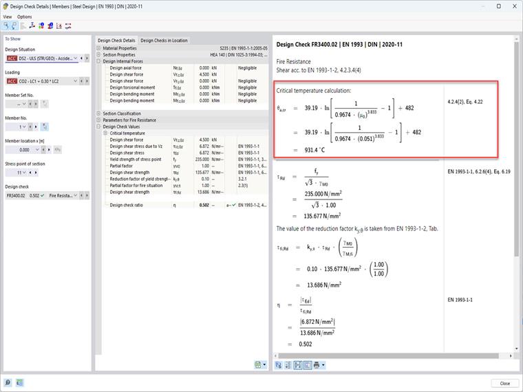The width and height of the screenshot is (523, 392).
Task: Select the Design shear stress due to Vz row
Action: (x=185, y=146)
